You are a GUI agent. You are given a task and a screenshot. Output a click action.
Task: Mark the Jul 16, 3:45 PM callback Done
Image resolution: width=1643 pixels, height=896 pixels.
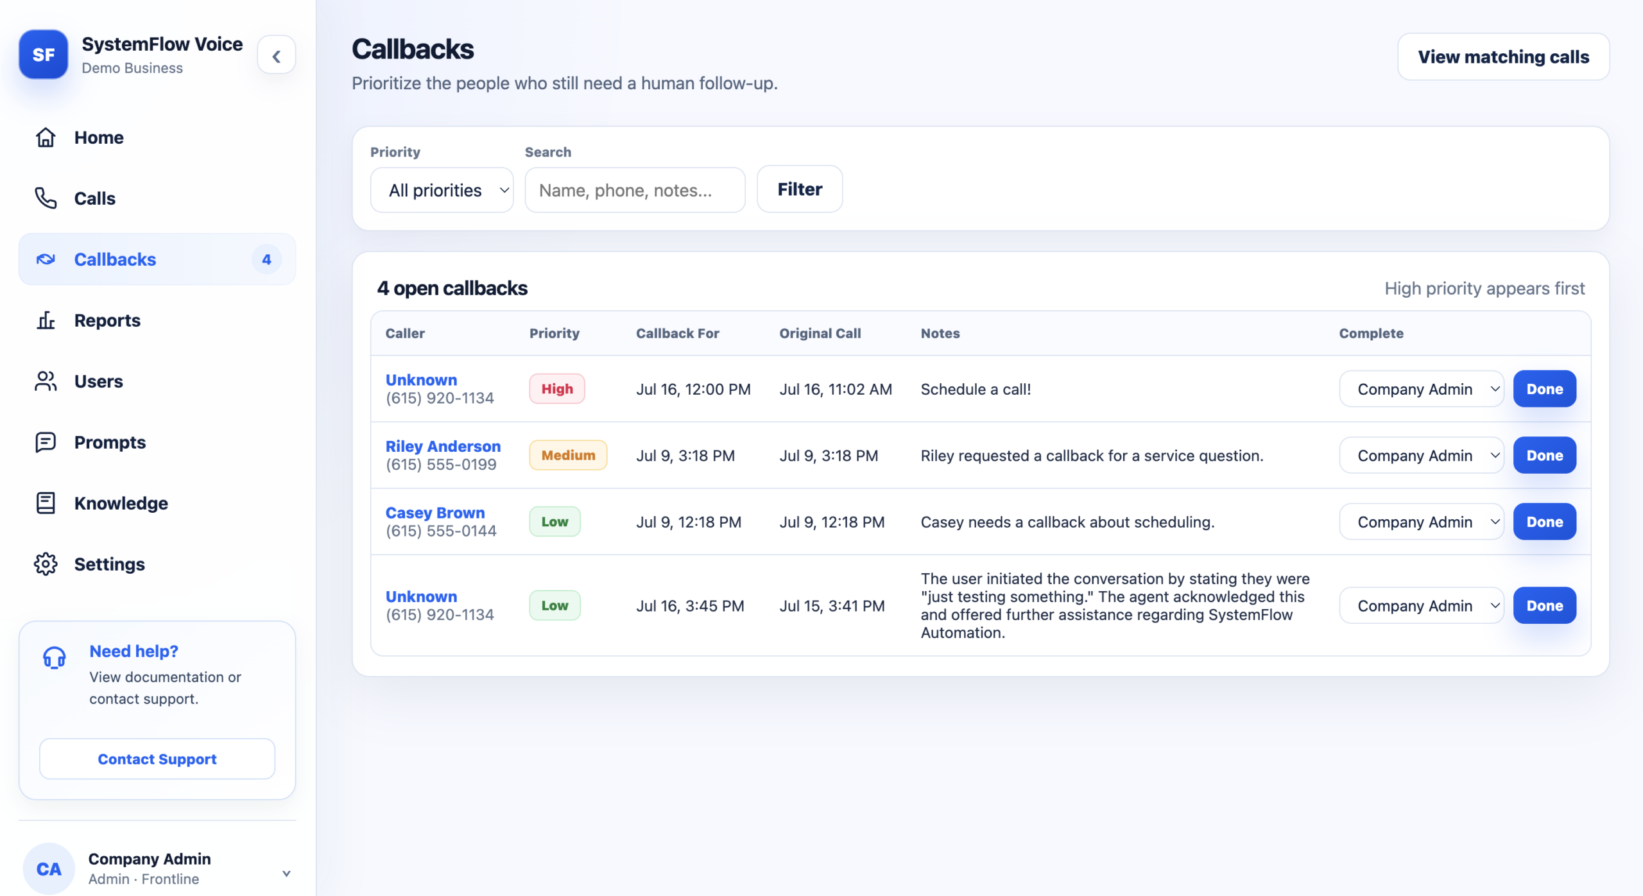(x=1545, y=606)
